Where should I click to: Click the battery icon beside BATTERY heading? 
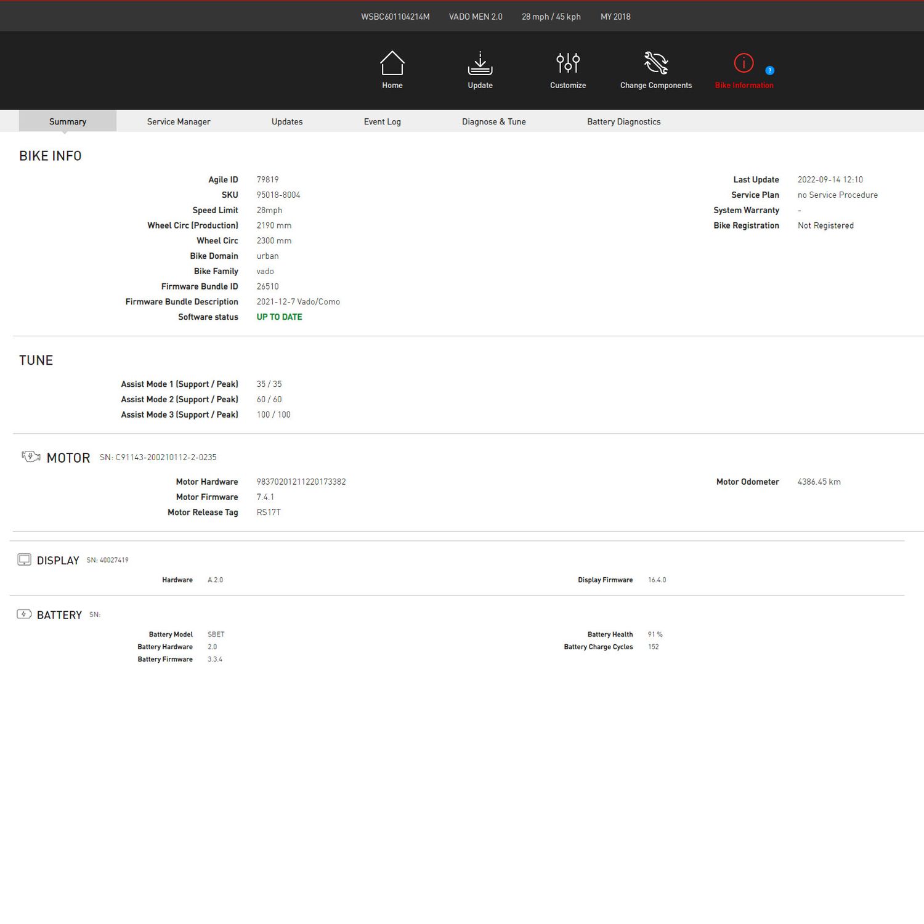[24, 614]
